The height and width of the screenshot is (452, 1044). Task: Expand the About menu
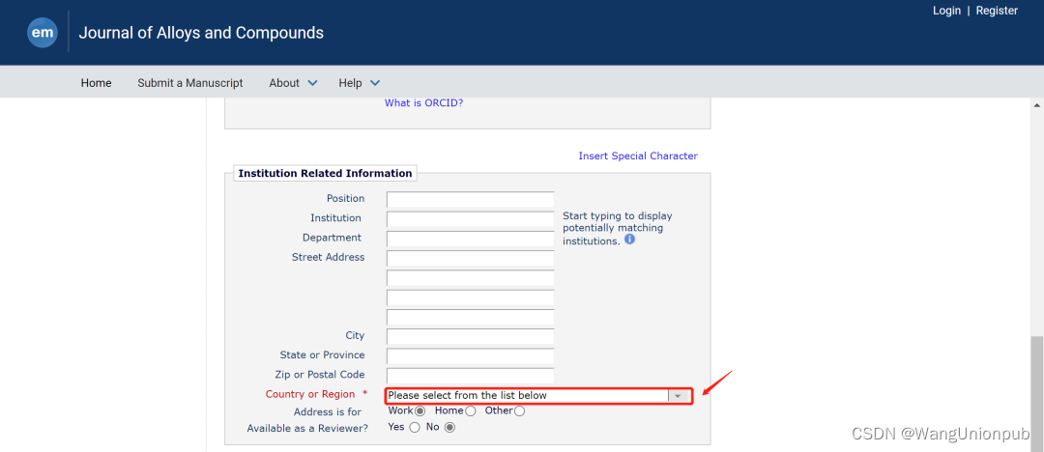point(293,83)
